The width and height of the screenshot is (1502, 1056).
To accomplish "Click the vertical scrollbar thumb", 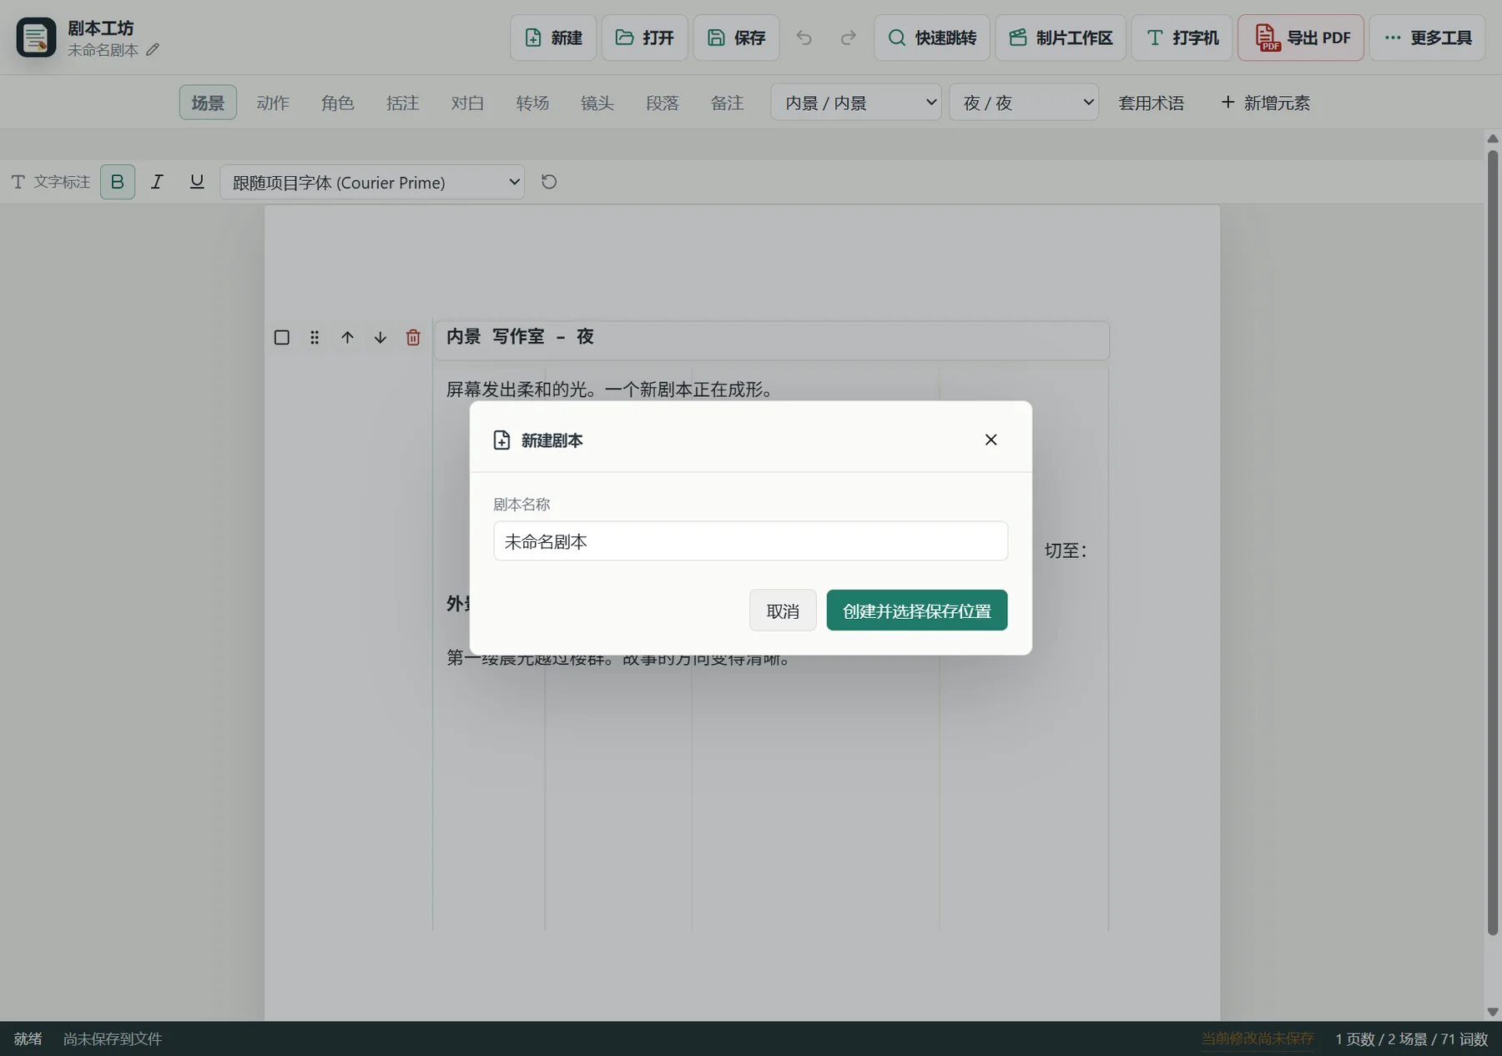I will [1493, 542].
